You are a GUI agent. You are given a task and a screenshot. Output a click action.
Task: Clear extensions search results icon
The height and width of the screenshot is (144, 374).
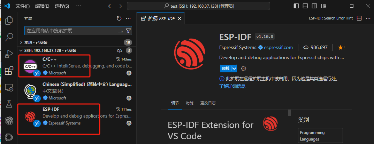pos(121,31)
